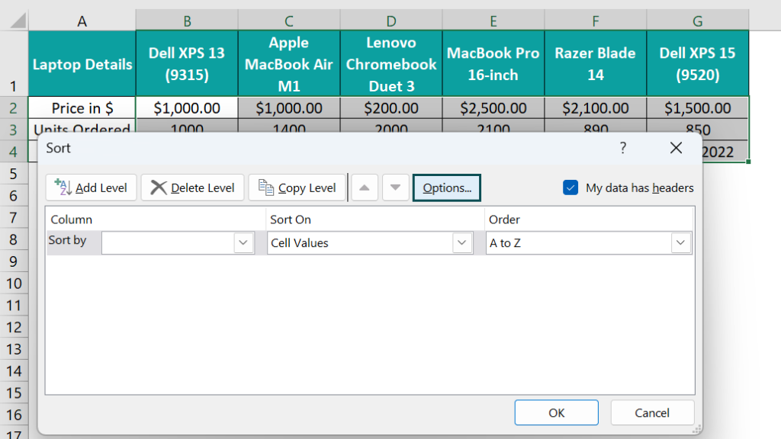Select column F header
This screenshot has height=439, width=781.
(595, 21)
